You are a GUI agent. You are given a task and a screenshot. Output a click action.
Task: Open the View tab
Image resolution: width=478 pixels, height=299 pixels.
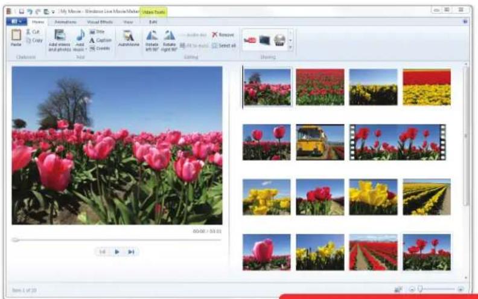(128, 22)
